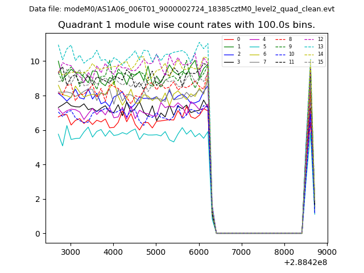This screenshot has width=364, height=273.
Task: Click the gray dashed legend entry 15
Action: (x=310, y=61)
